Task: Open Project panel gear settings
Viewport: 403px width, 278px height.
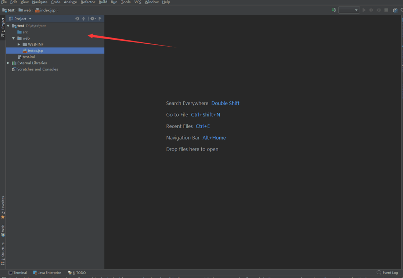Action: 93,18
